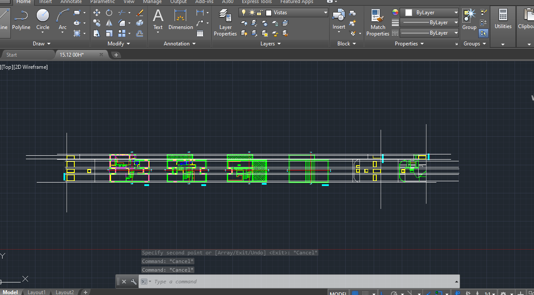Select the Copy tool in Modify panel
The image size is (534, 295).
[97, 23]
